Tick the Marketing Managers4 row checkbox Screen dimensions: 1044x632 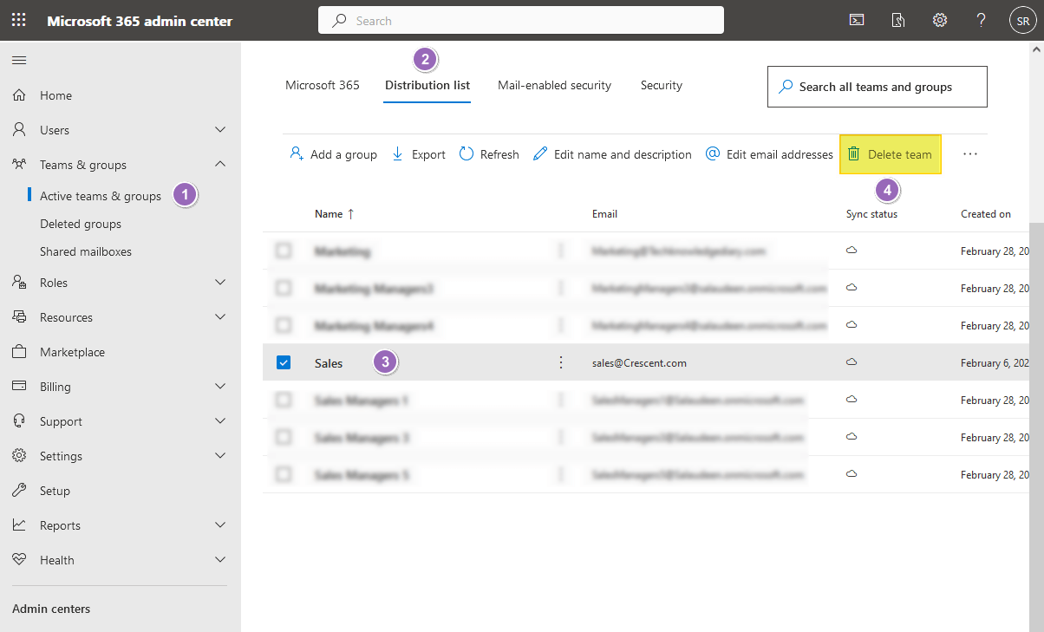(284, 325)
